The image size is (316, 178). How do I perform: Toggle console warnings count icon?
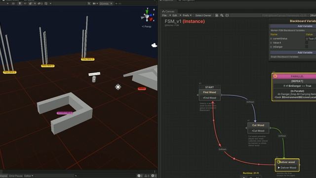(147, 176)
